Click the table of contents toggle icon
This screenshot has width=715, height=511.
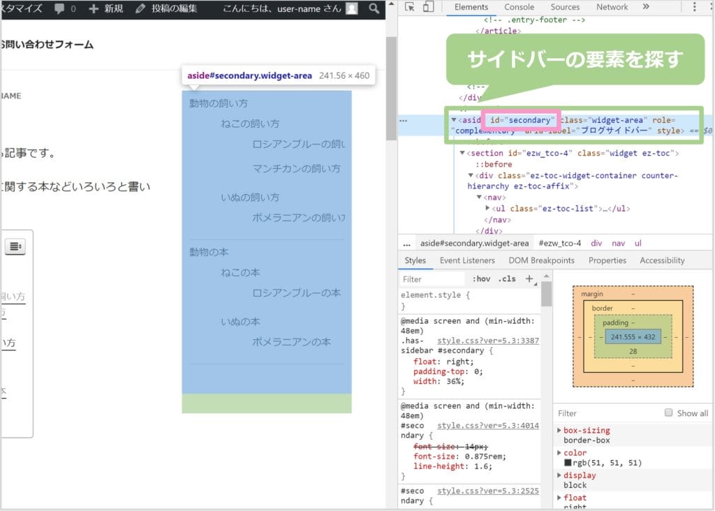15,246
